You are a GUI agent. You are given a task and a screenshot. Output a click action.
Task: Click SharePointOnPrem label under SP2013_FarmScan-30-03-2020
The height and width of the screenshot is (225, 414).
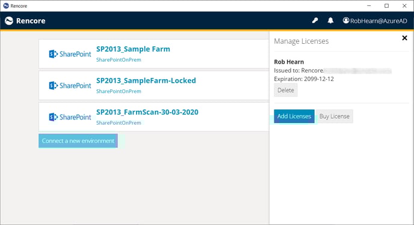coord(119,123)
